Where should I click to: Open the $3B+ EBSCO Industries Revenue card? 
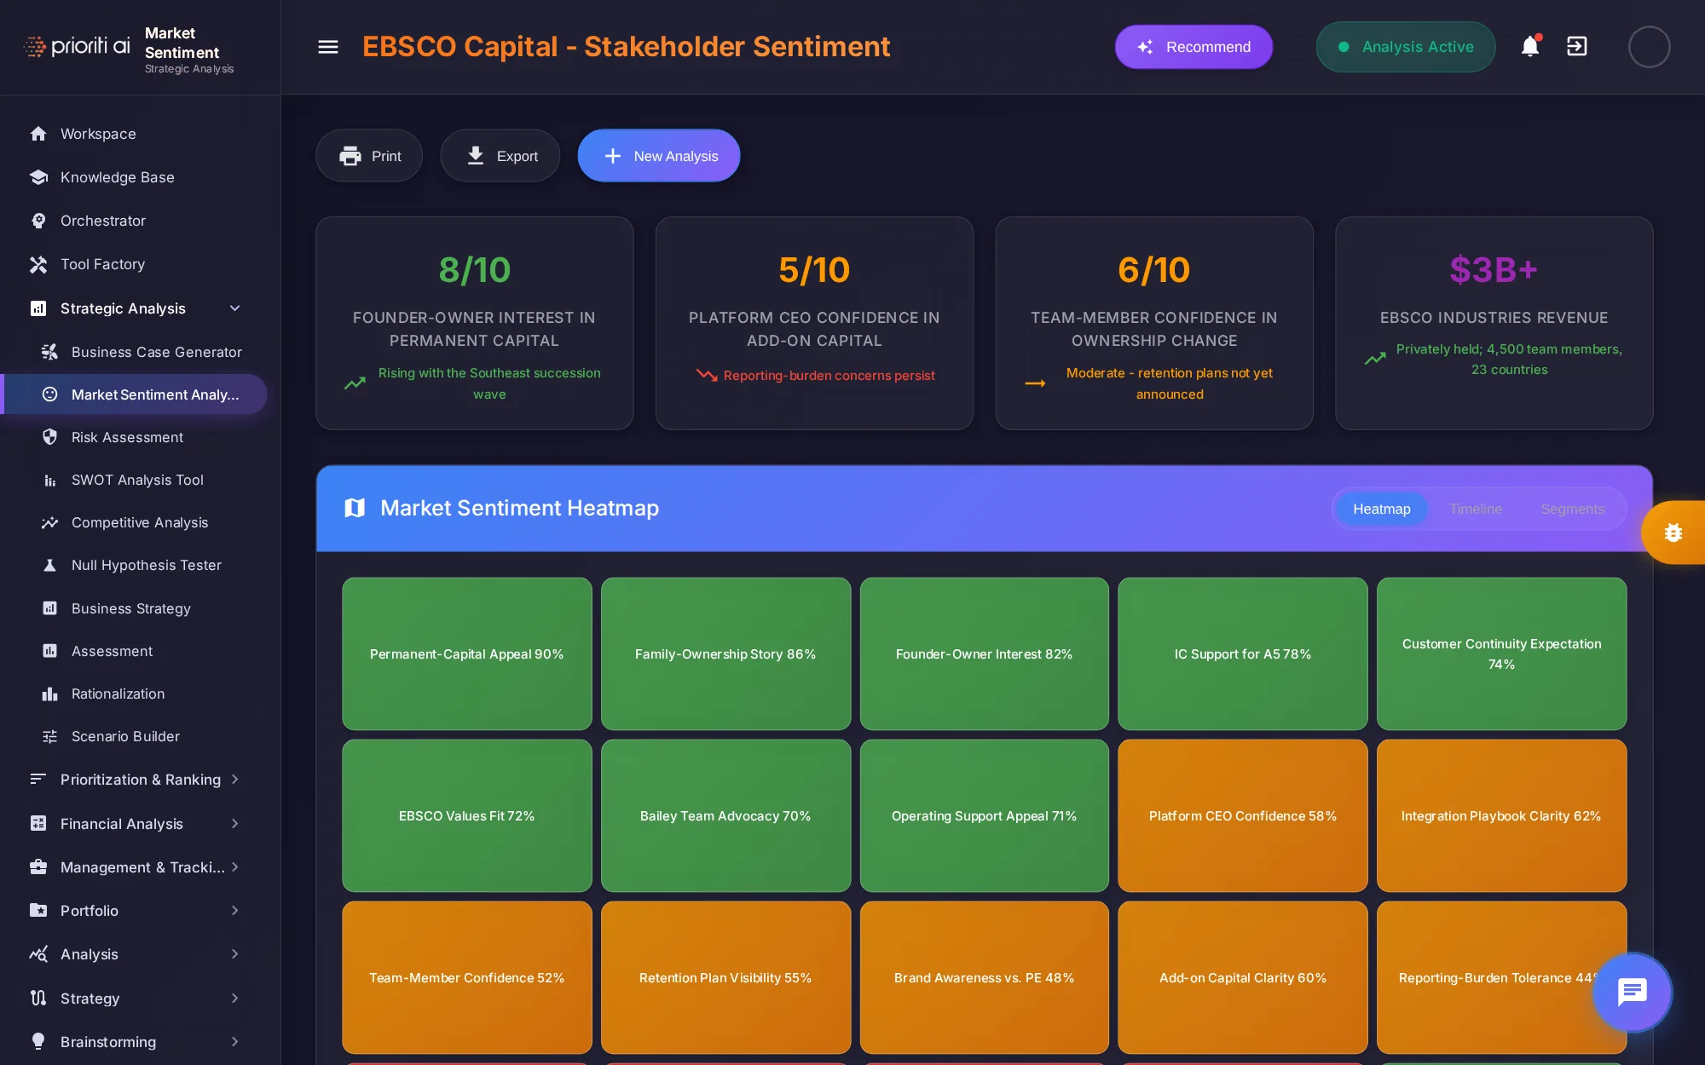pyautogui.click(x=1494, y=323)
